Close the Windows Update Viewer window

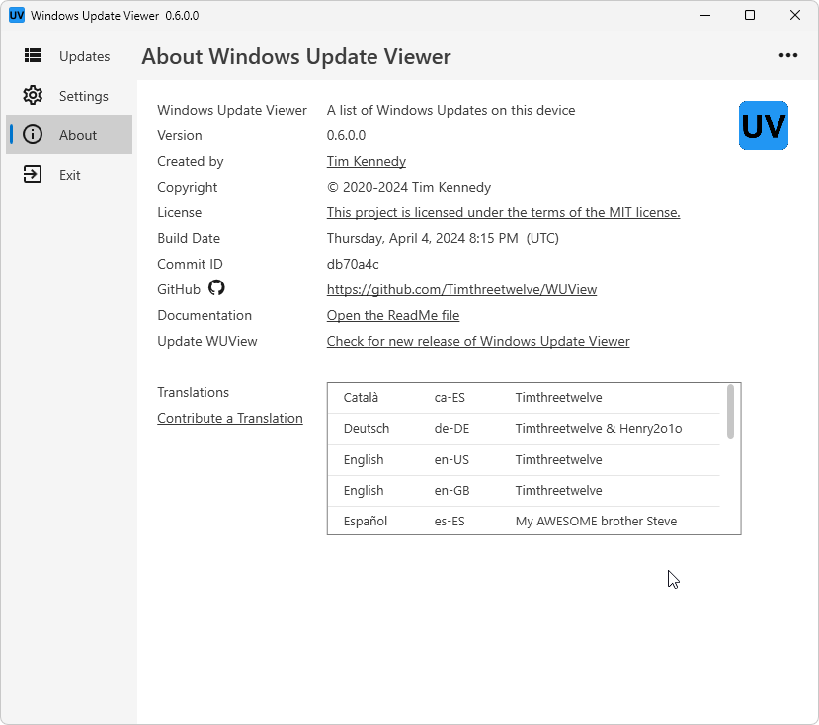(795, 15)
